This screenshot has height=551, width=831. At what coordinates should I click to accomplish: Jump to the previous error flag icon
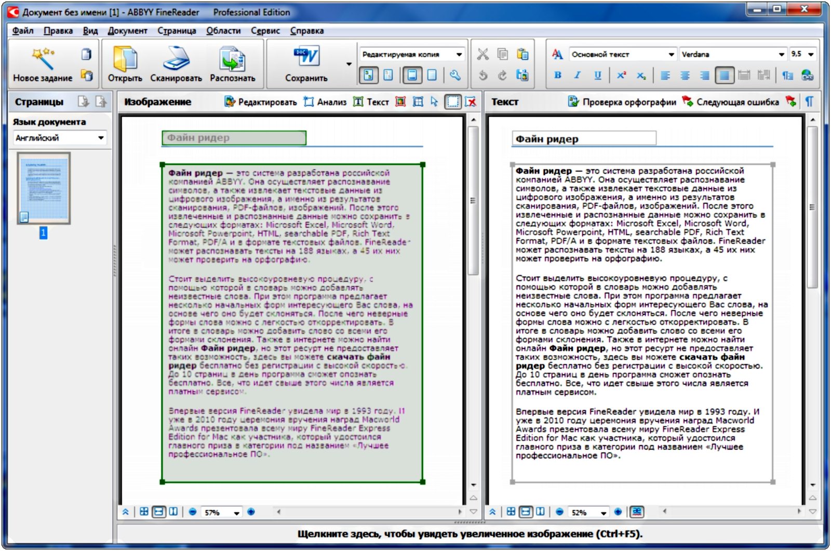coord(791,102)
